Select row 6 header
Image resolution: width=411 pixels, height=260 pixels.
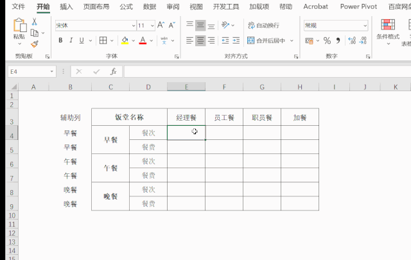click(x=12, y=161)
